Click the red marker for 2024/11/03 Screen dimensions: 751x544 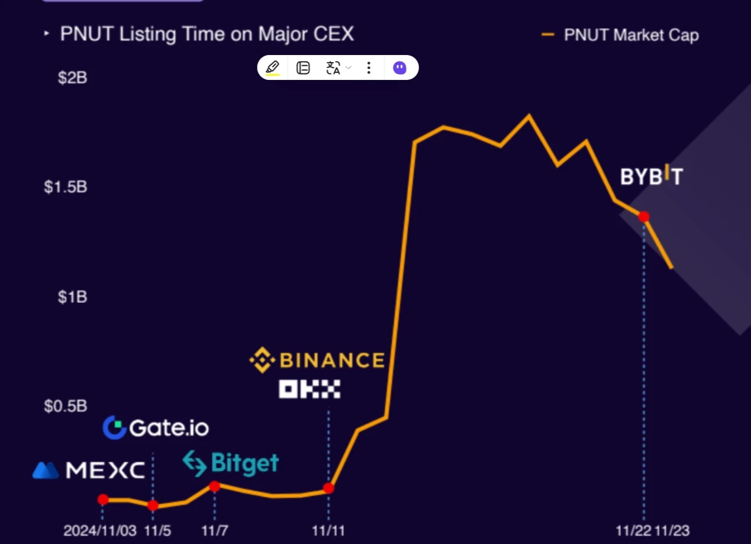coord(103,500)
